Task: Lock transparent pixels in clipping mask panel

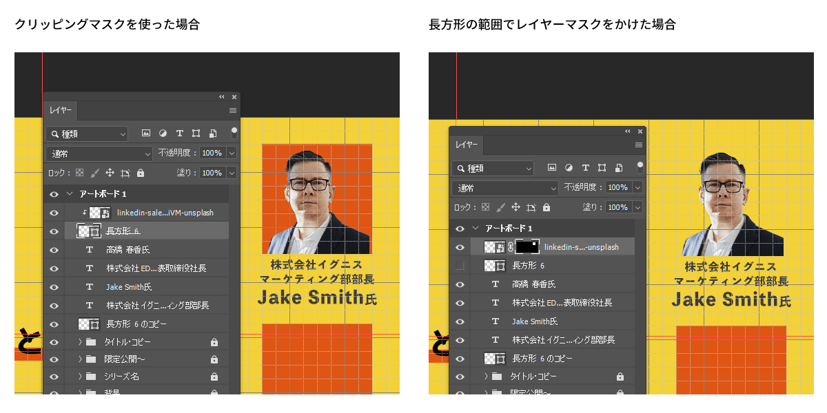Action: tap(79, 173)
